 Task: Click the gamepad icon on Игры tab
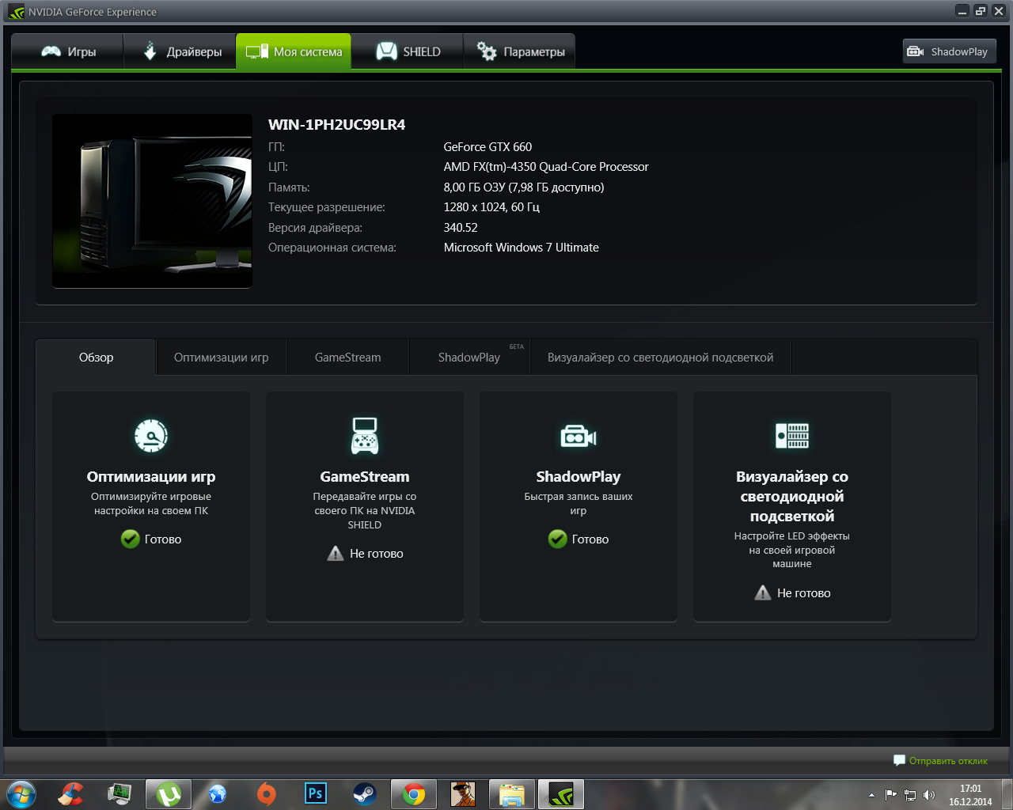tap(51, 51)
